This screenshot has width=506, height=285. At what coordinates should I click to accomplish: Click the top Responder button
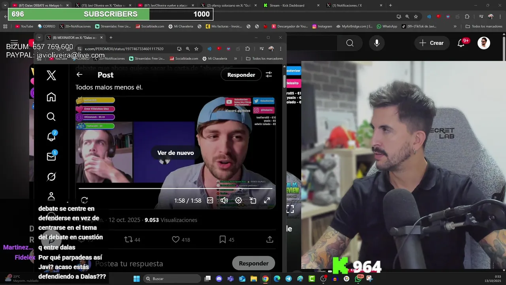point(241,75)
